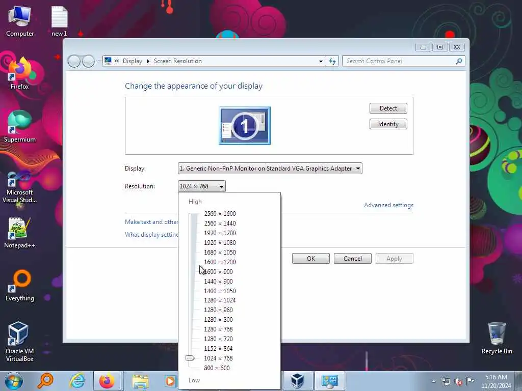This screenshot has height=391, width=522.
Task: Choose 2560 × 1440 resolution
Action: point(220,224)
